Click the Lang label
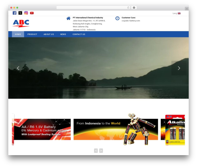The height and width of the screenshot is (167, 197). (x=175, y=13)
